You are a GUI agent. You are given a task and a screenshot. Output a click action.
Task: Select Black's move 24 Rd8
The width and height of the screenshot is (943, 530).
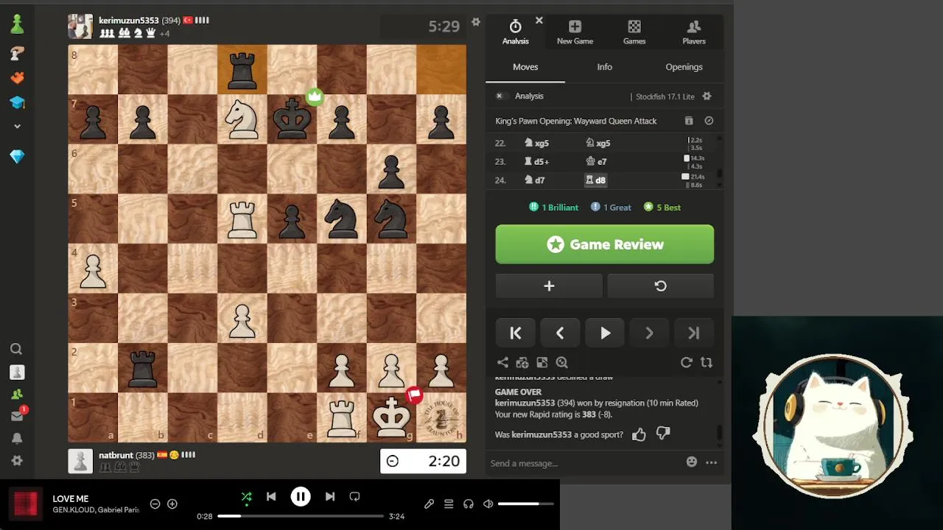point(595,180)
